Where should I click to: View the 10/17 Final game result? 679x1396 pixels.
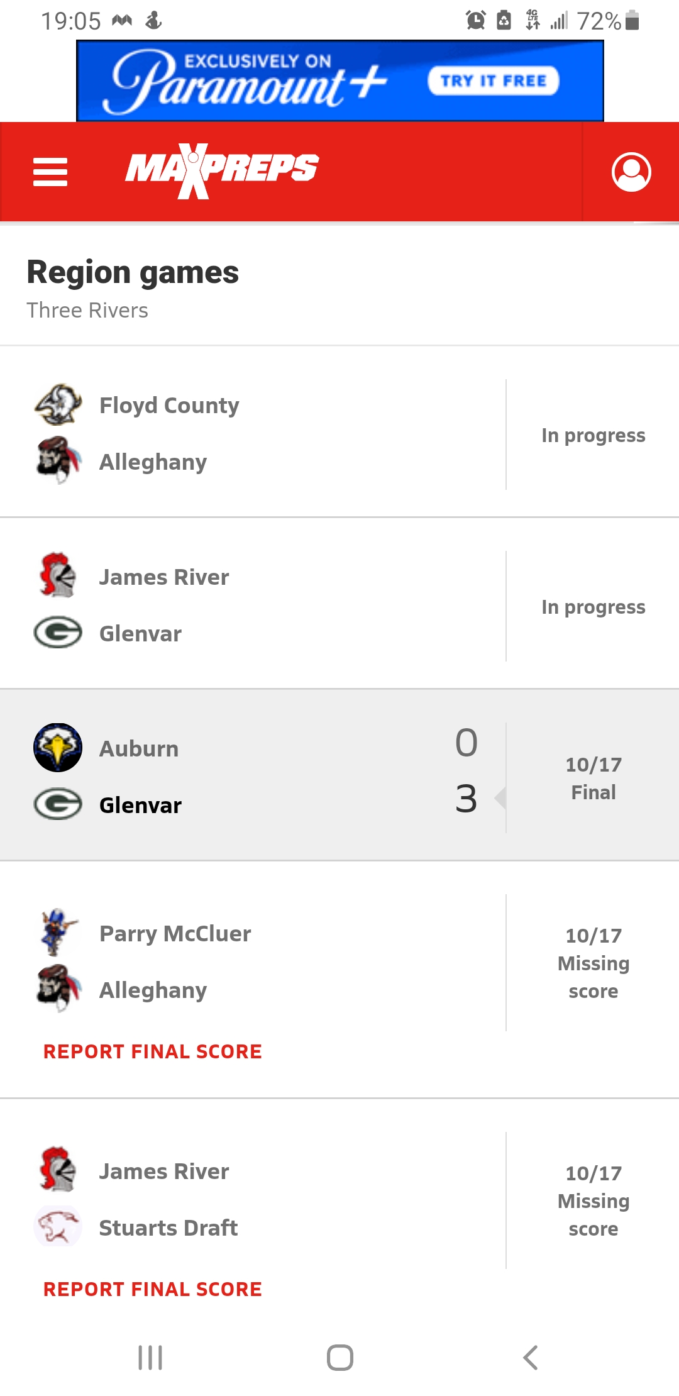(x=593, y=778)
